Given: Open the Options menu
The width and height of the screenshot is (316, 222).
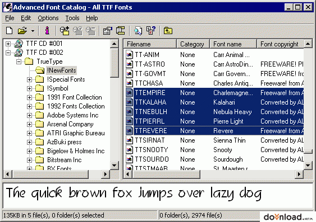Looking at the screenshot, I should [48, 18].
